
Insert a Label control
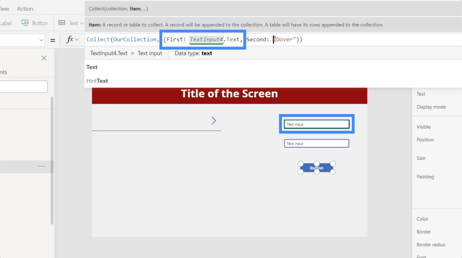(6, 23)
